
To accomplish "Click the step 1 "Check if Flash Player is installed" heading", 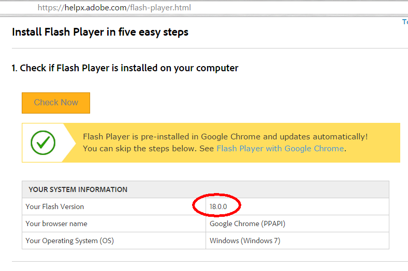I will [x=125, y=68].
